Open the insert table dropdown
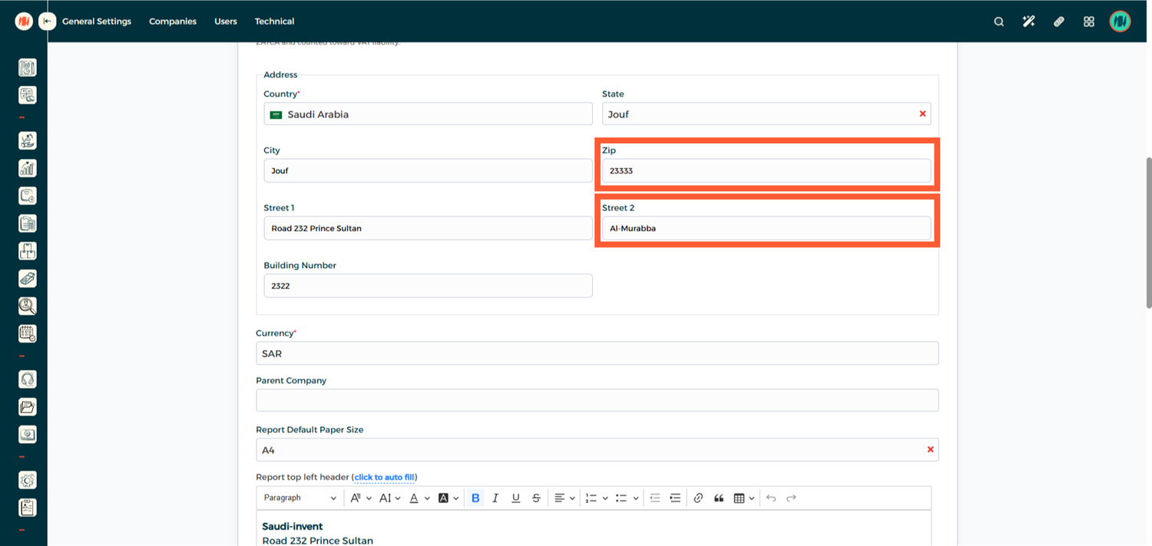This screenshot has width=1152, height=546. (743, 498)
